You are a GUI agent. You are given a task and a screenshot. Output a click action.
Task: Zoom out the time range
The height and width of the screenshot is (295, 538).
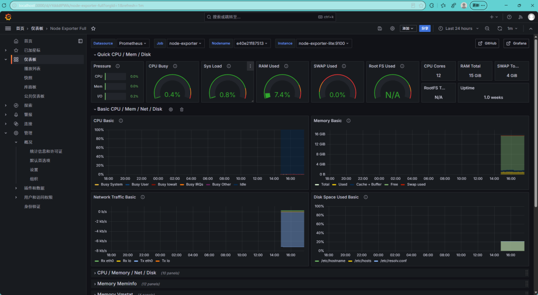487,28
